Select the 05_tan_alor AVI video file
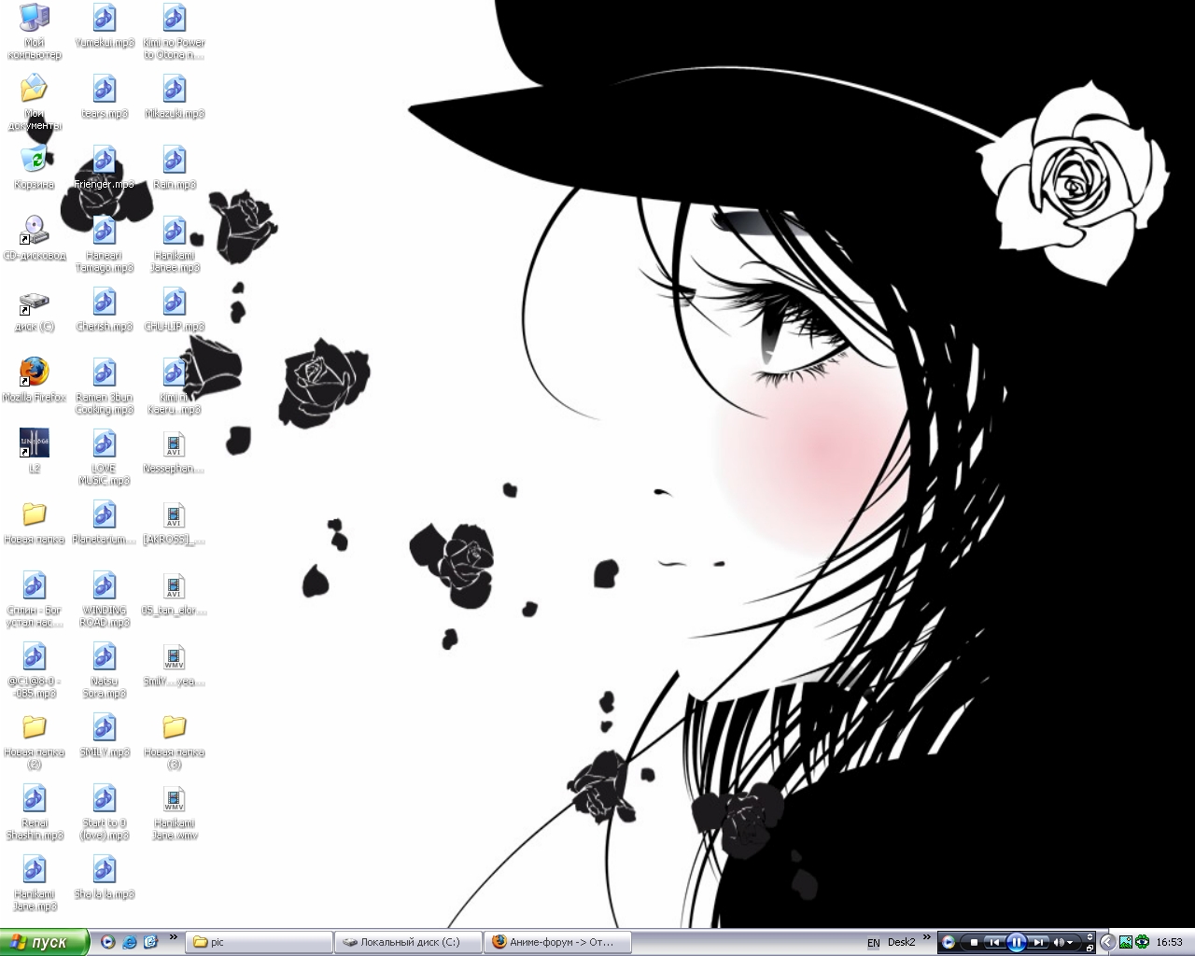This screenshot has width=1195, height=956. point(175,593)
